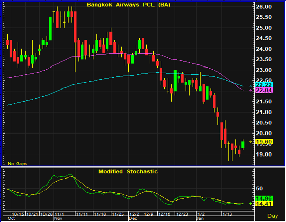
Task: Click the Bangkok Airways PCL (BA) chart title
Action: pos(128,5)
